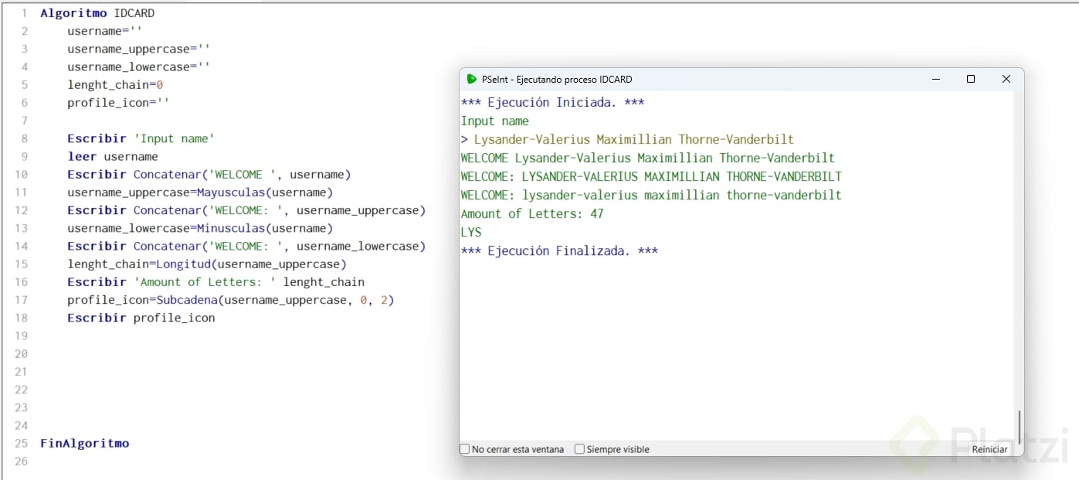1079x480 pixels.
Task: Click the execution window's vertical scrollbar
Action: pos(1019,425)
